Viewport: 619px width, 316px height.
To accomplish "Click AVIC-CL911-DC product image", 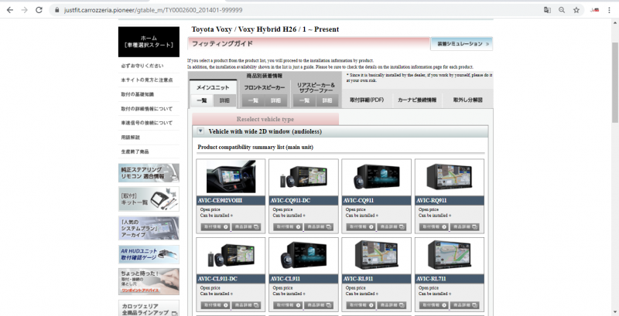I will pyautogui.click(x=231, y=255).
